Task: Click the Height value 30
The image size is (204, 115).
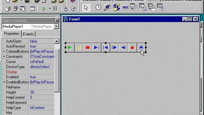Action: (32, 92)
